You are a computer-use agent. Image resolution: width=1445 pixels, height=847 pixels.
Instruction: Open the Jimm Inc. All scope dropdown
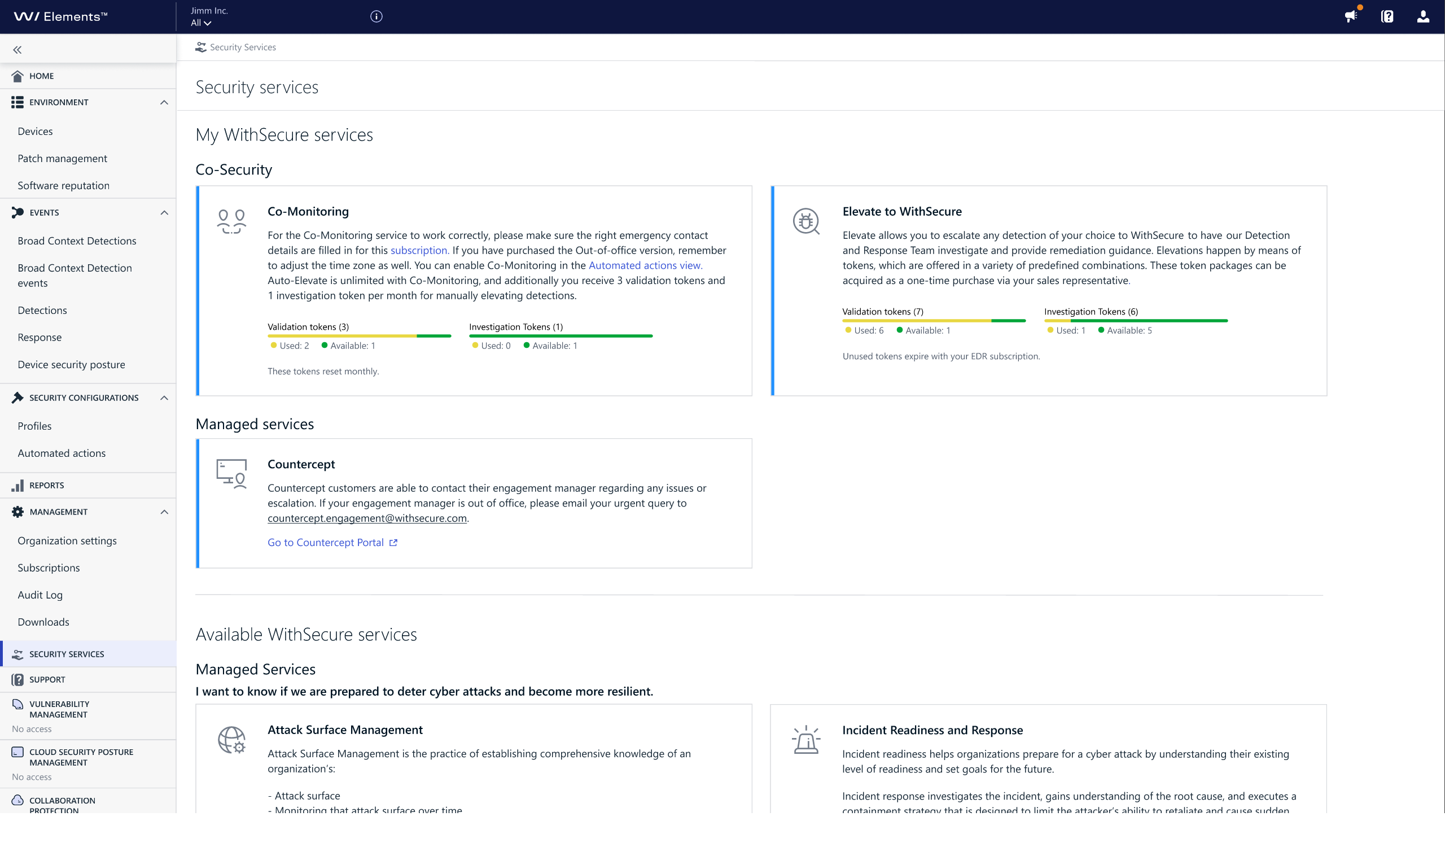202,23
